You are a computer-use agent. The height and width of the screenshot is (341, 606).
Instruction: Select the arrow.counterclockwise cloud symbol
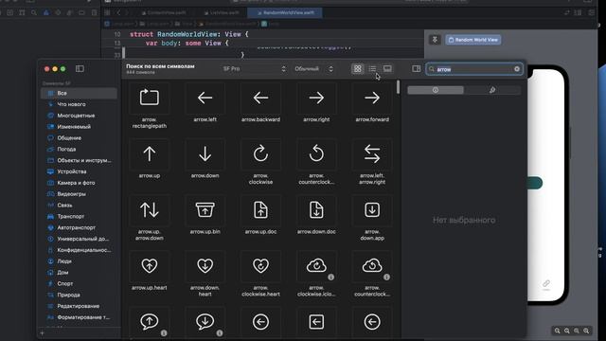coord(372,266)
